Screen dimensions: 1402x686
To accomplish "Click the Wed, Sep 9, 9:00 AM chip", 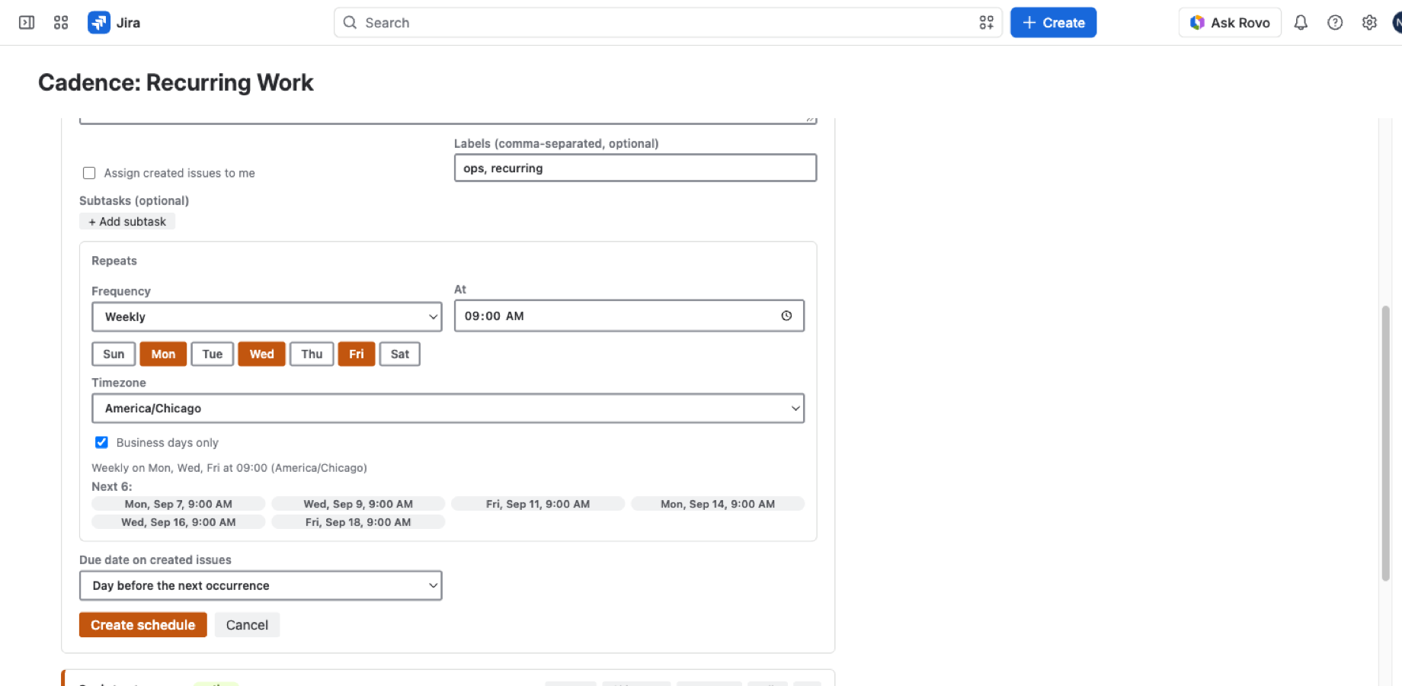I will click(x=358, y=504).
